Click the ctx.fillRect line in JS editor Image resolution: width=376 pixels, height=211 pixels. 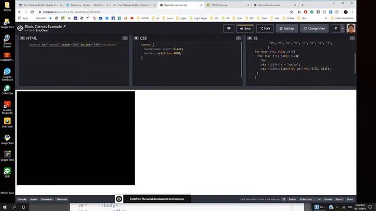[296, 69]
